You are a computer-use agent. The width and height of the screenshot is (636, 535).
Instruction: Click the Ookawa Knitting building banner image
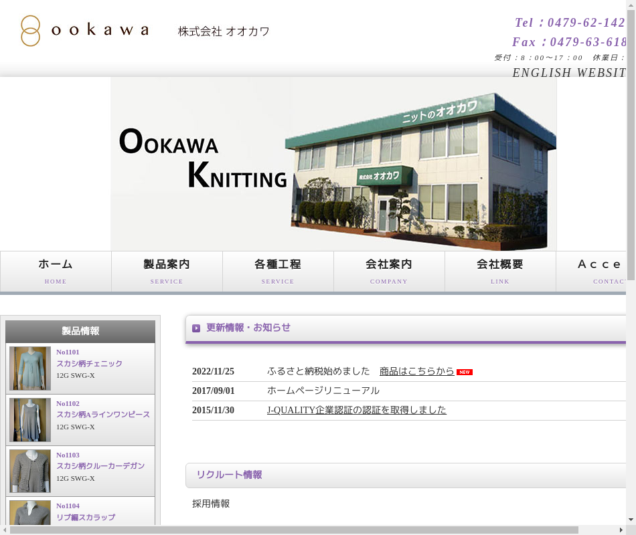(x=333, y=164)
